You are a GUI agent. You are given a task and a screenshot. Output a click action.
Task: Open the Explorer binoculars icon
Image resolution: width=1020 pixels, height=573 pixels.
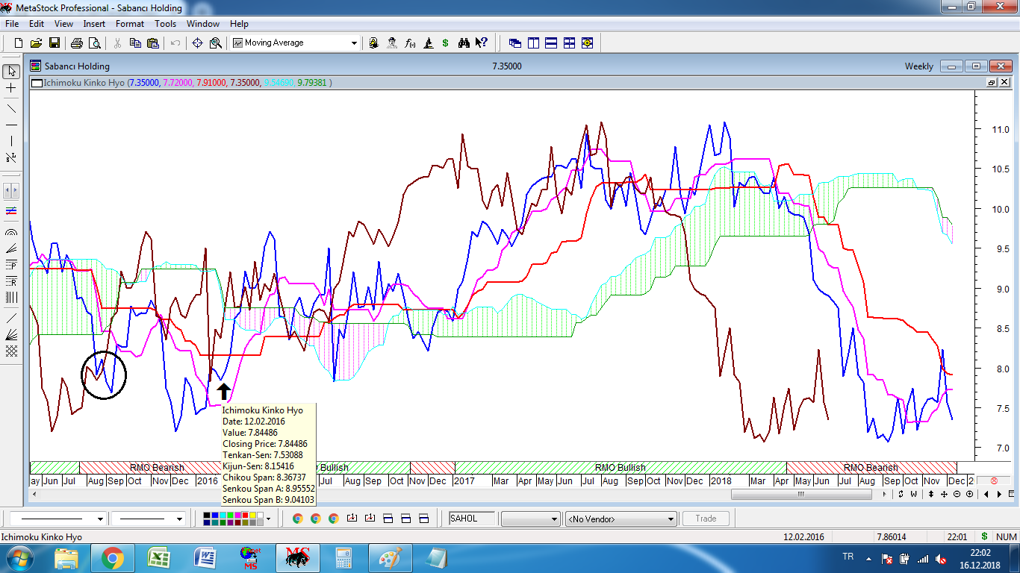click(464, 43)
